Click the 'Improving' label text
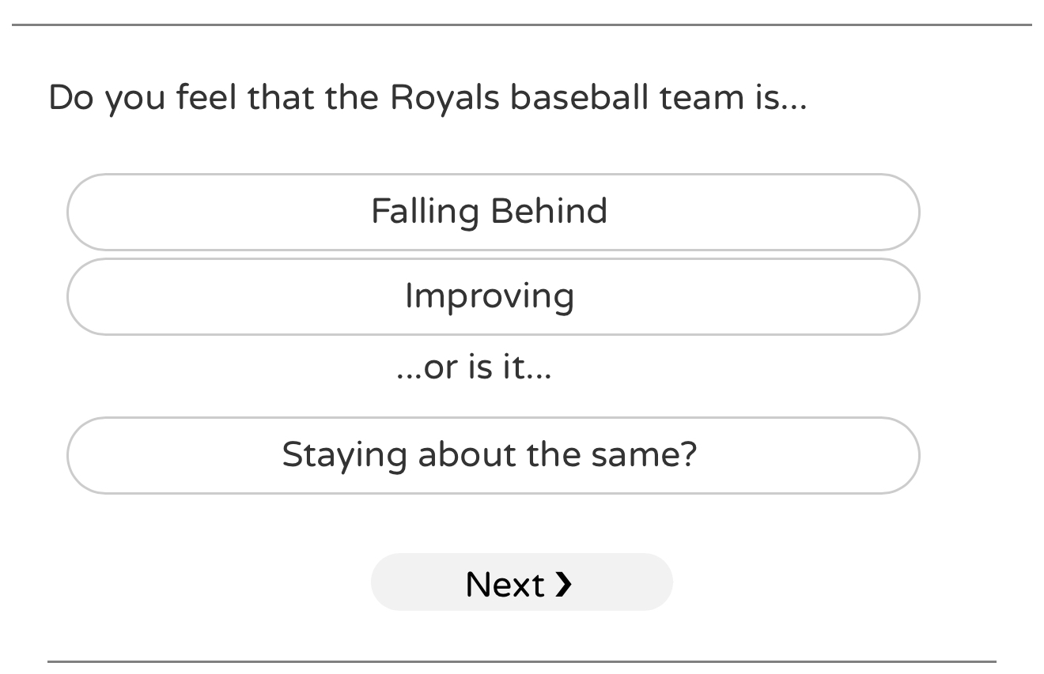This screenshot has width=1044, height=674. coord(489,296)
